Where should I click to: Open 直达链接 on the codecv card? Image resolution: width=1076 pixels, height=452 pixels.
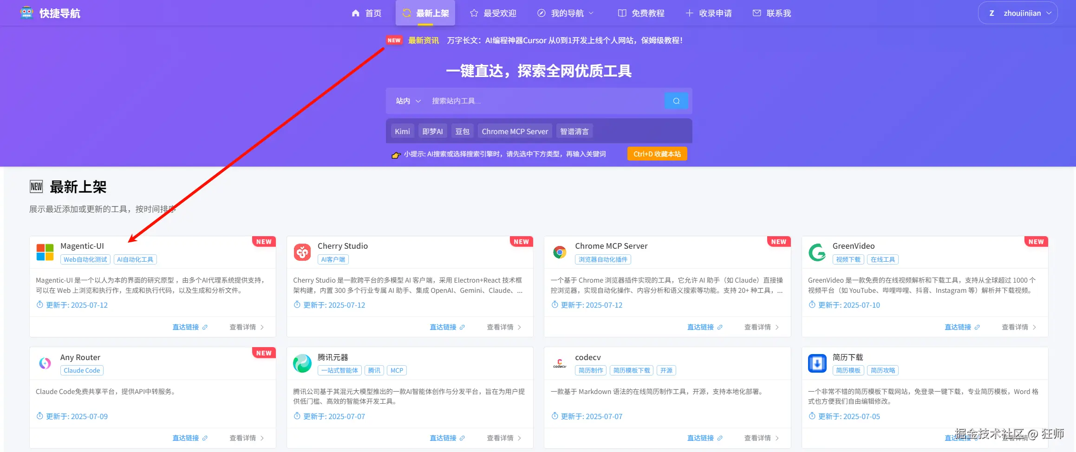[704, 438]
